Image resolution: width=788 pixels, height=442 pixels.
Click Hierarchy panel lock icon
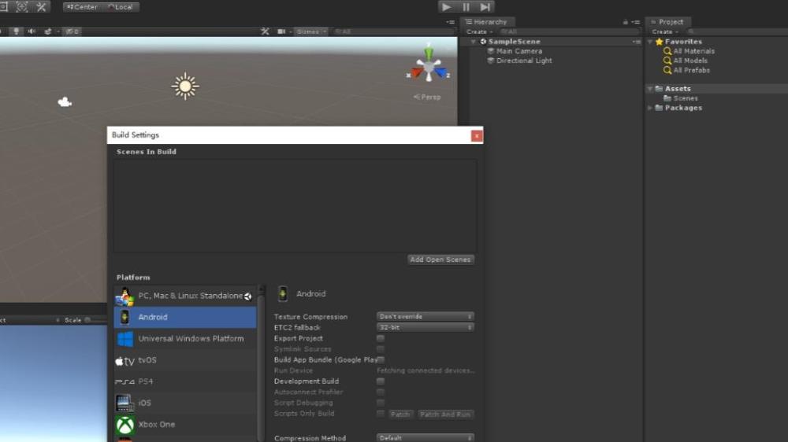tap(625, 22)
